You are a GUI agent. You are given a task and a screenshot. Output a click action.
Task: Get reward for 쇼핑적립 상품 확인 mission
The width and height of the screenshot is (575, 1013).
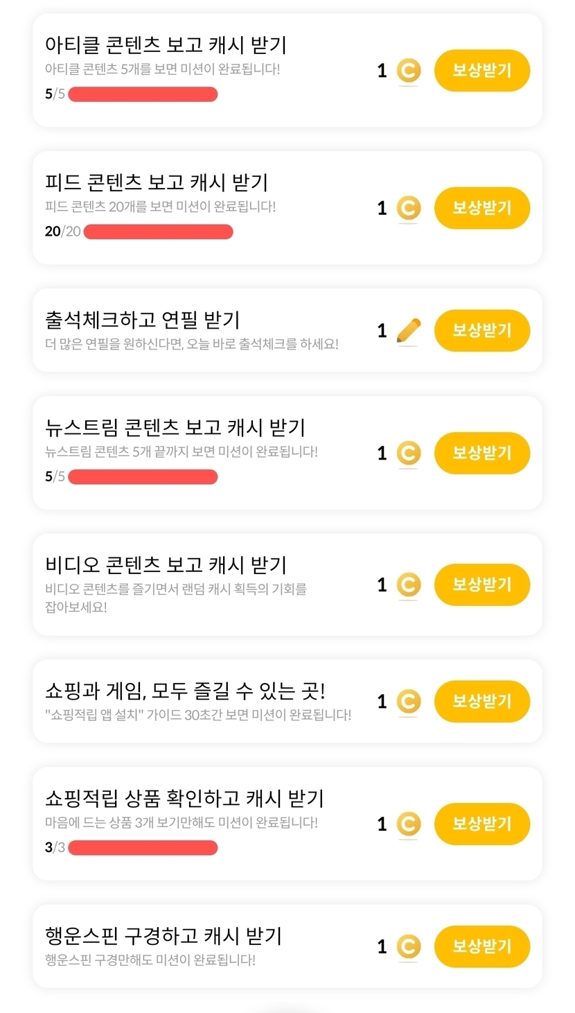[481, 824]
